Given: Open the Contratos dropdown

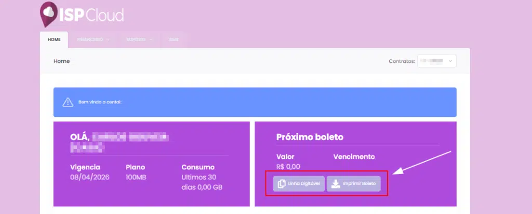Looking at the screenshot, I should click(x=436, y=61).
